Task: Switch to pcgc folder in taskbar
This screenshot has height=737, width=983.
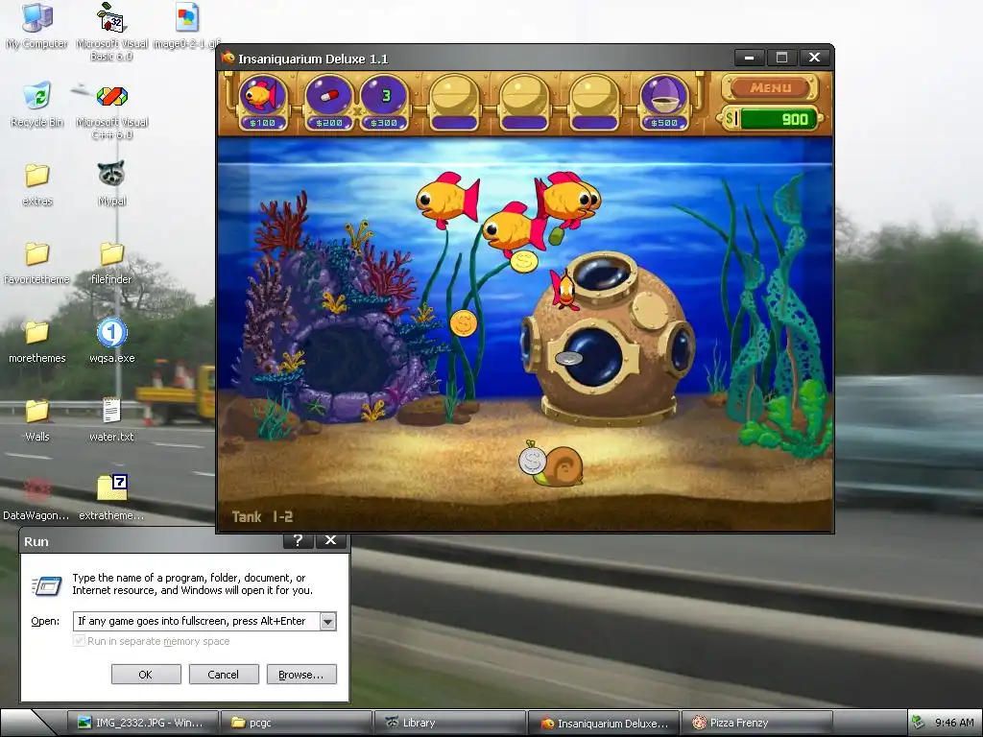Action: click(297, 723)
